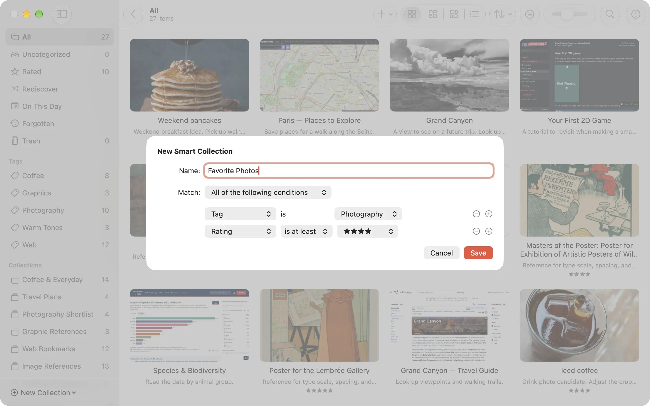Save the new smart collection
This screenshot has height=406, width=650.
pyautogui.click(x=478, y=253)
